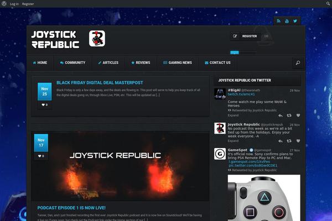Click the #BigAl Darth Vader avatar
This screenshot has height=221, width=332.
coord(220,94)
